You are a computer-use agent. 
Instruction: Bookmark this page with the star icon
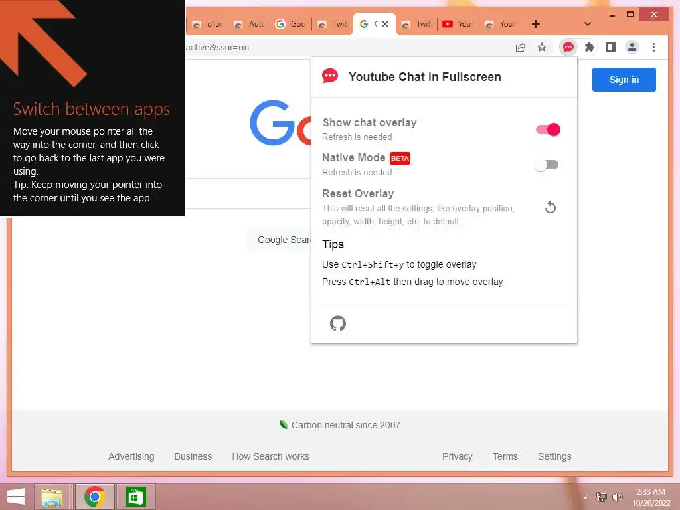click(x=542, y=47)
